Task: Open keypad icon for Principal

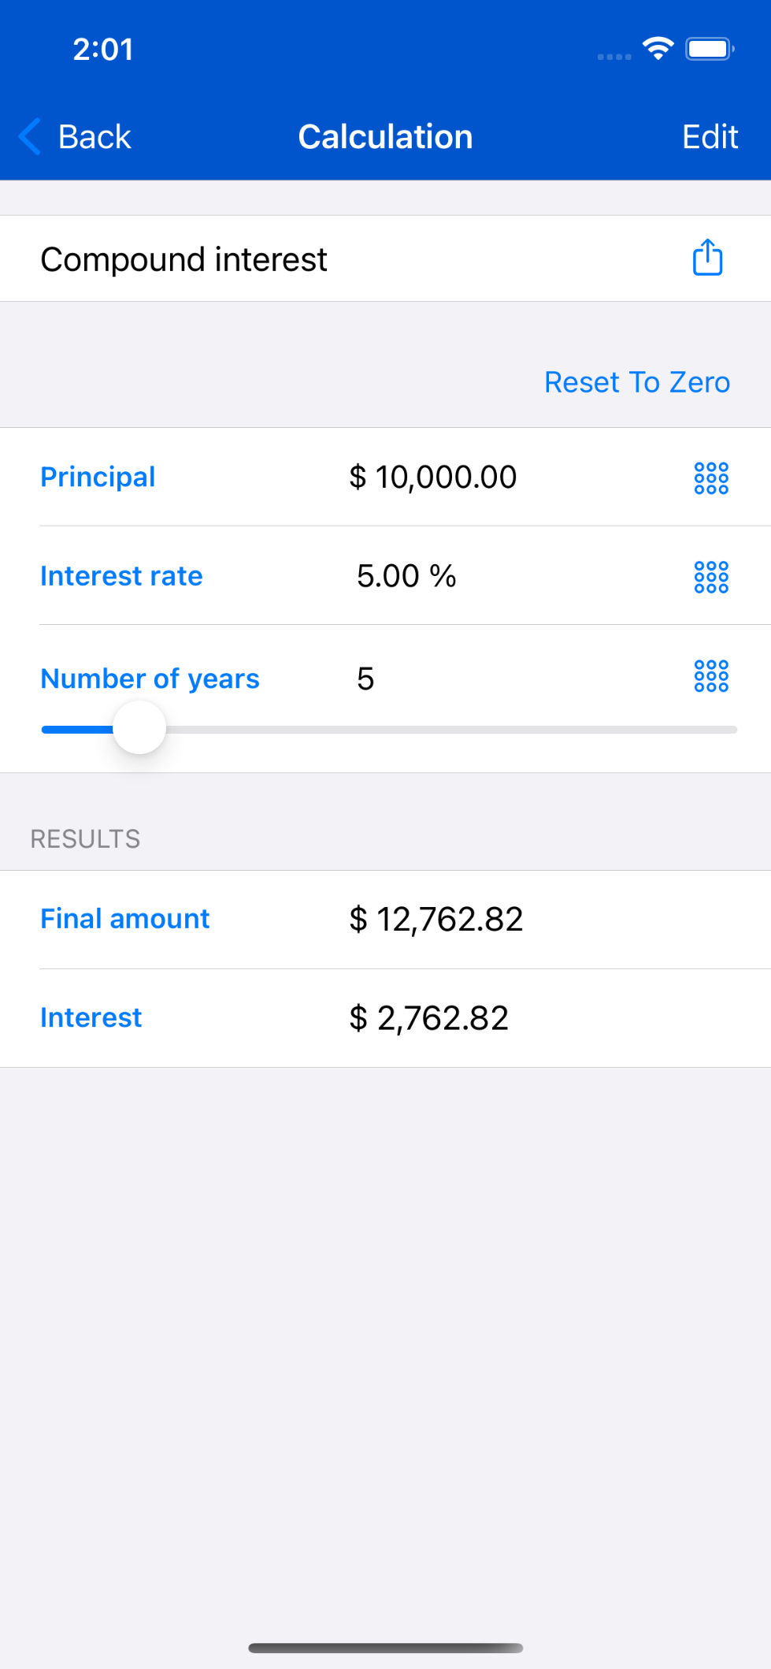Action: [710, 478]
